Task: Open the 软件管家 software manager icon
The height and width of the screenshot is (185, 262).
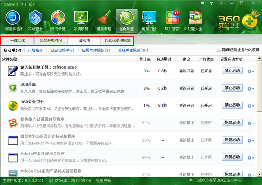Action: [x=172, y=21]
